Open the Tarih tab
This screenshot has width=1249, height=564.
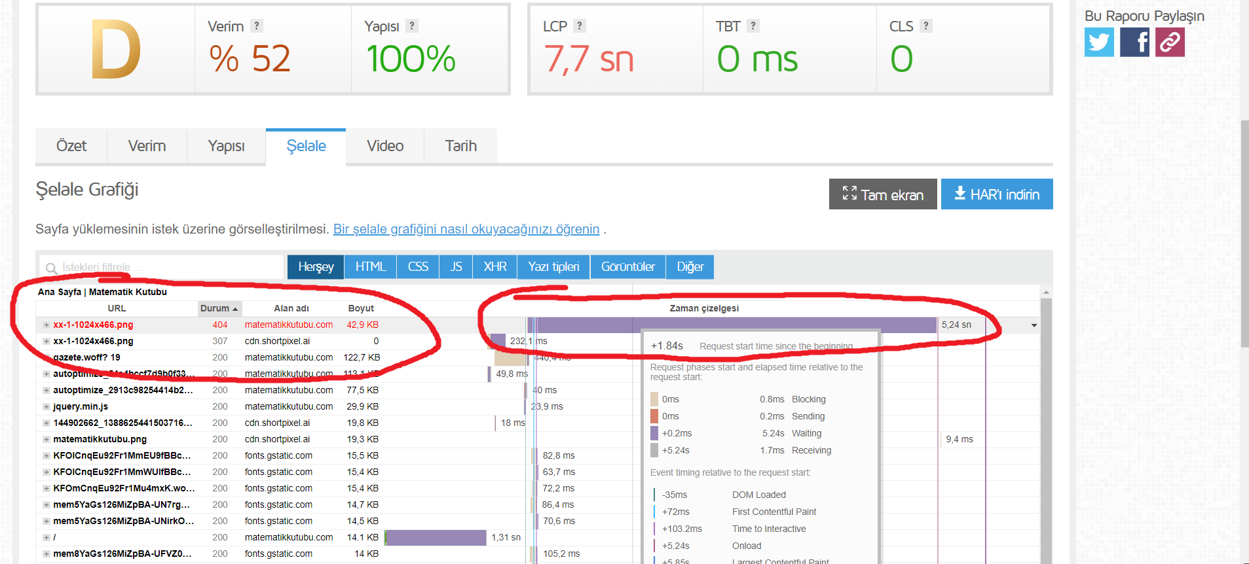tap(460, 146)
